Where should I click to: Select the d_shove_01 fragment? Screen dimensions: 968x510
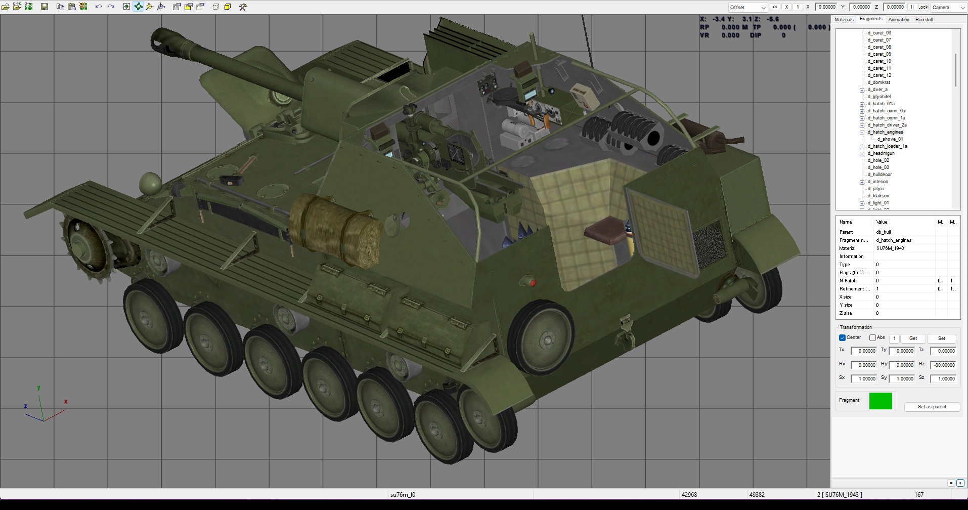coord(890,139)
